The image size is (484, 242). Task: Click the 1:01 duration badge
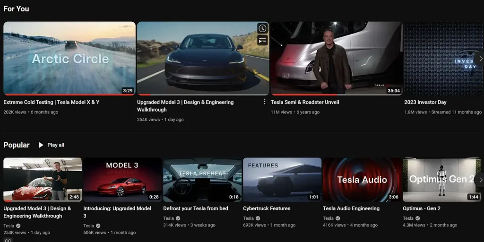pos(314,197)
